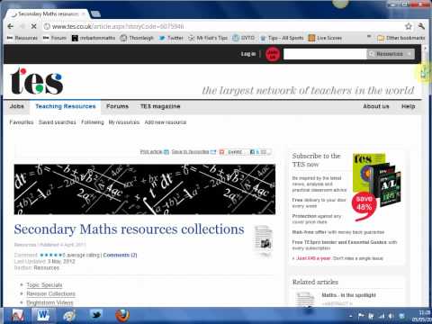
Task: Open the Mr Fixit's Tips bookmark
Action: pos(208,38)
